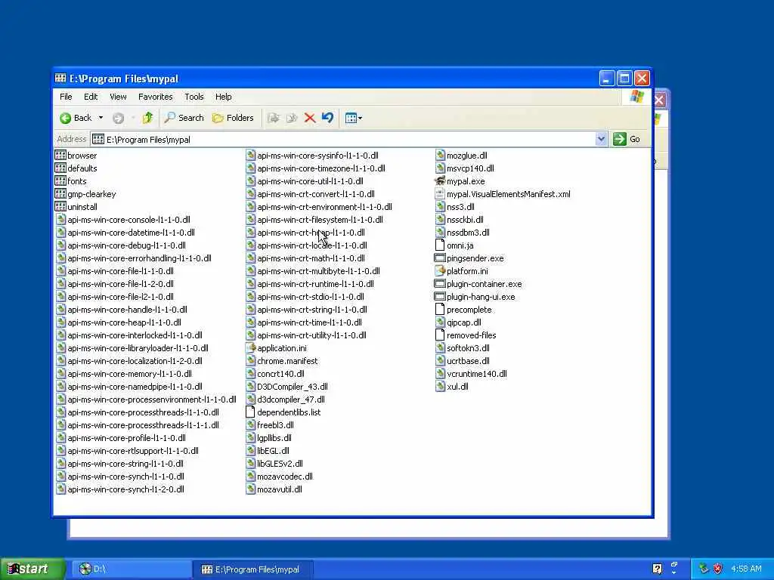Open the Tools menu

(194, 97)
